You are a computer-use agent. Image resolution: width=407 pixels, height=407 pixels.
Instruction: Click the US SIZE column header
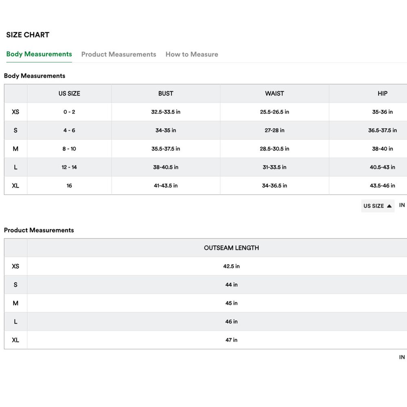click(x=69, y=93)
